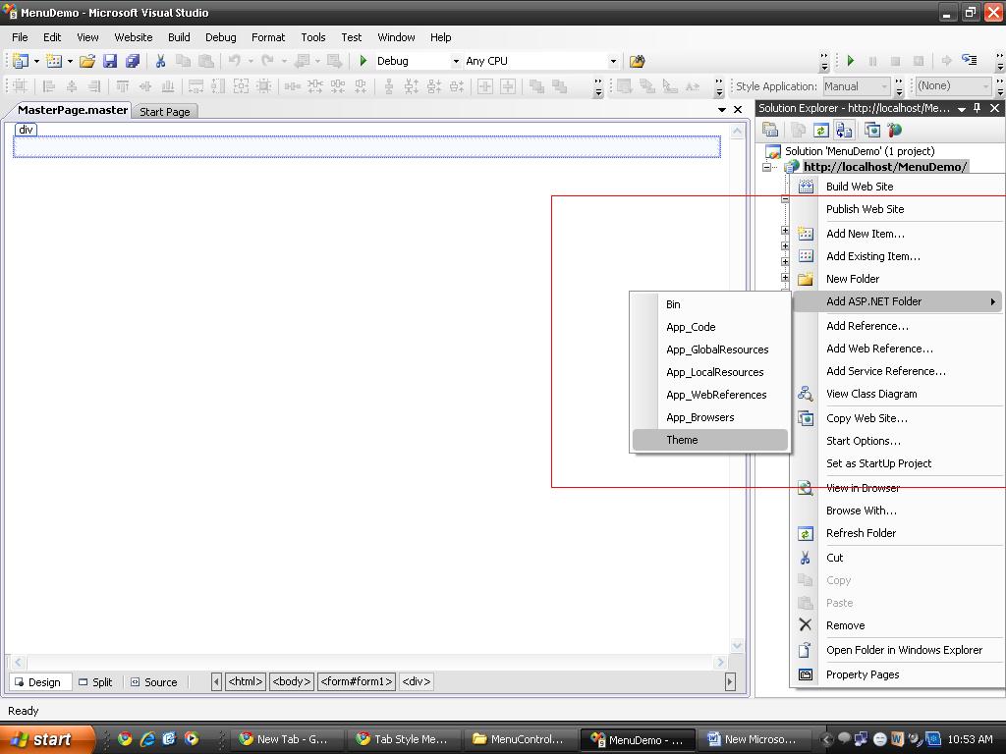Viewport: 1006px width, 754px height.
Task: Click the red X icon next to Remove
Action: [806, 625]
